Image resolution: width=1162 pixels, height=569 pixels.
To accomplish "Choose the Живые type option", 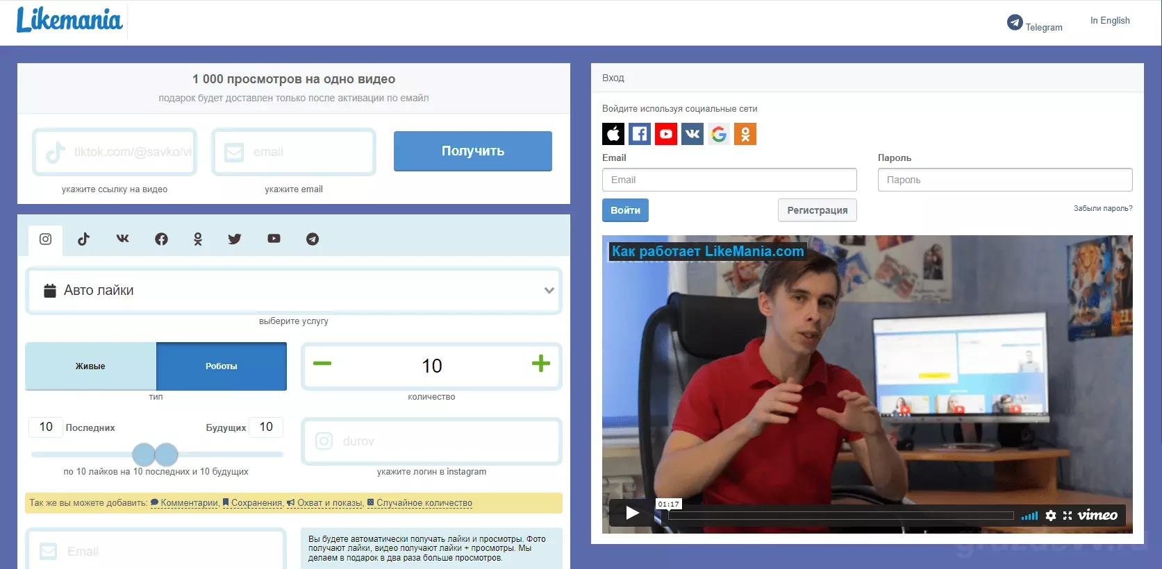I will tap(90, 366).
